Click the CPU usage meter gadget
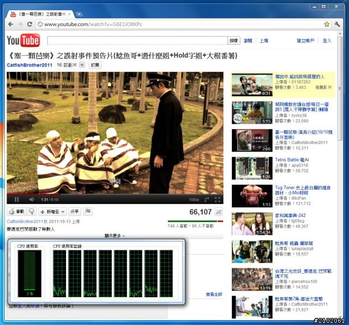This screenshot has width=349, height=325. [x=29, y=273]
